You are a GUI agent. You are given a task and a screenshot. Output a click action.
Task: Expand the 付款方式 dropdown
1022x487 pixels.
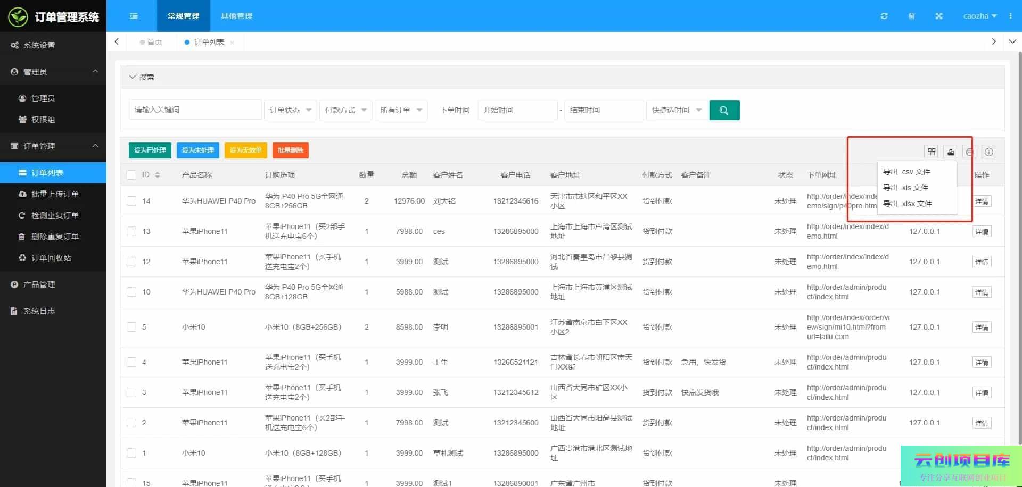click(345, 110)
